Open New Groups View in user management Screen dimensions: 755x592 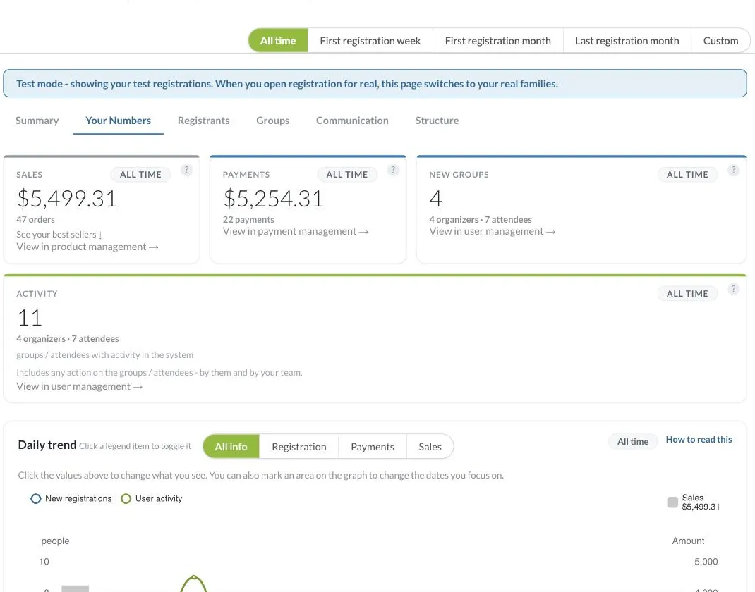(x=493, y=231)
